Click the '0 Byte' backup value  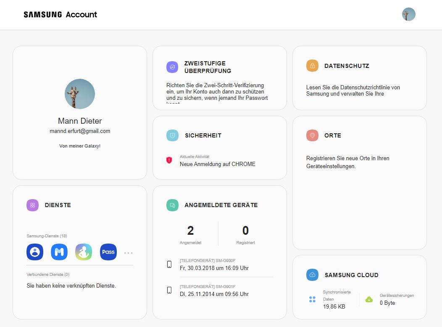[387, 303]
